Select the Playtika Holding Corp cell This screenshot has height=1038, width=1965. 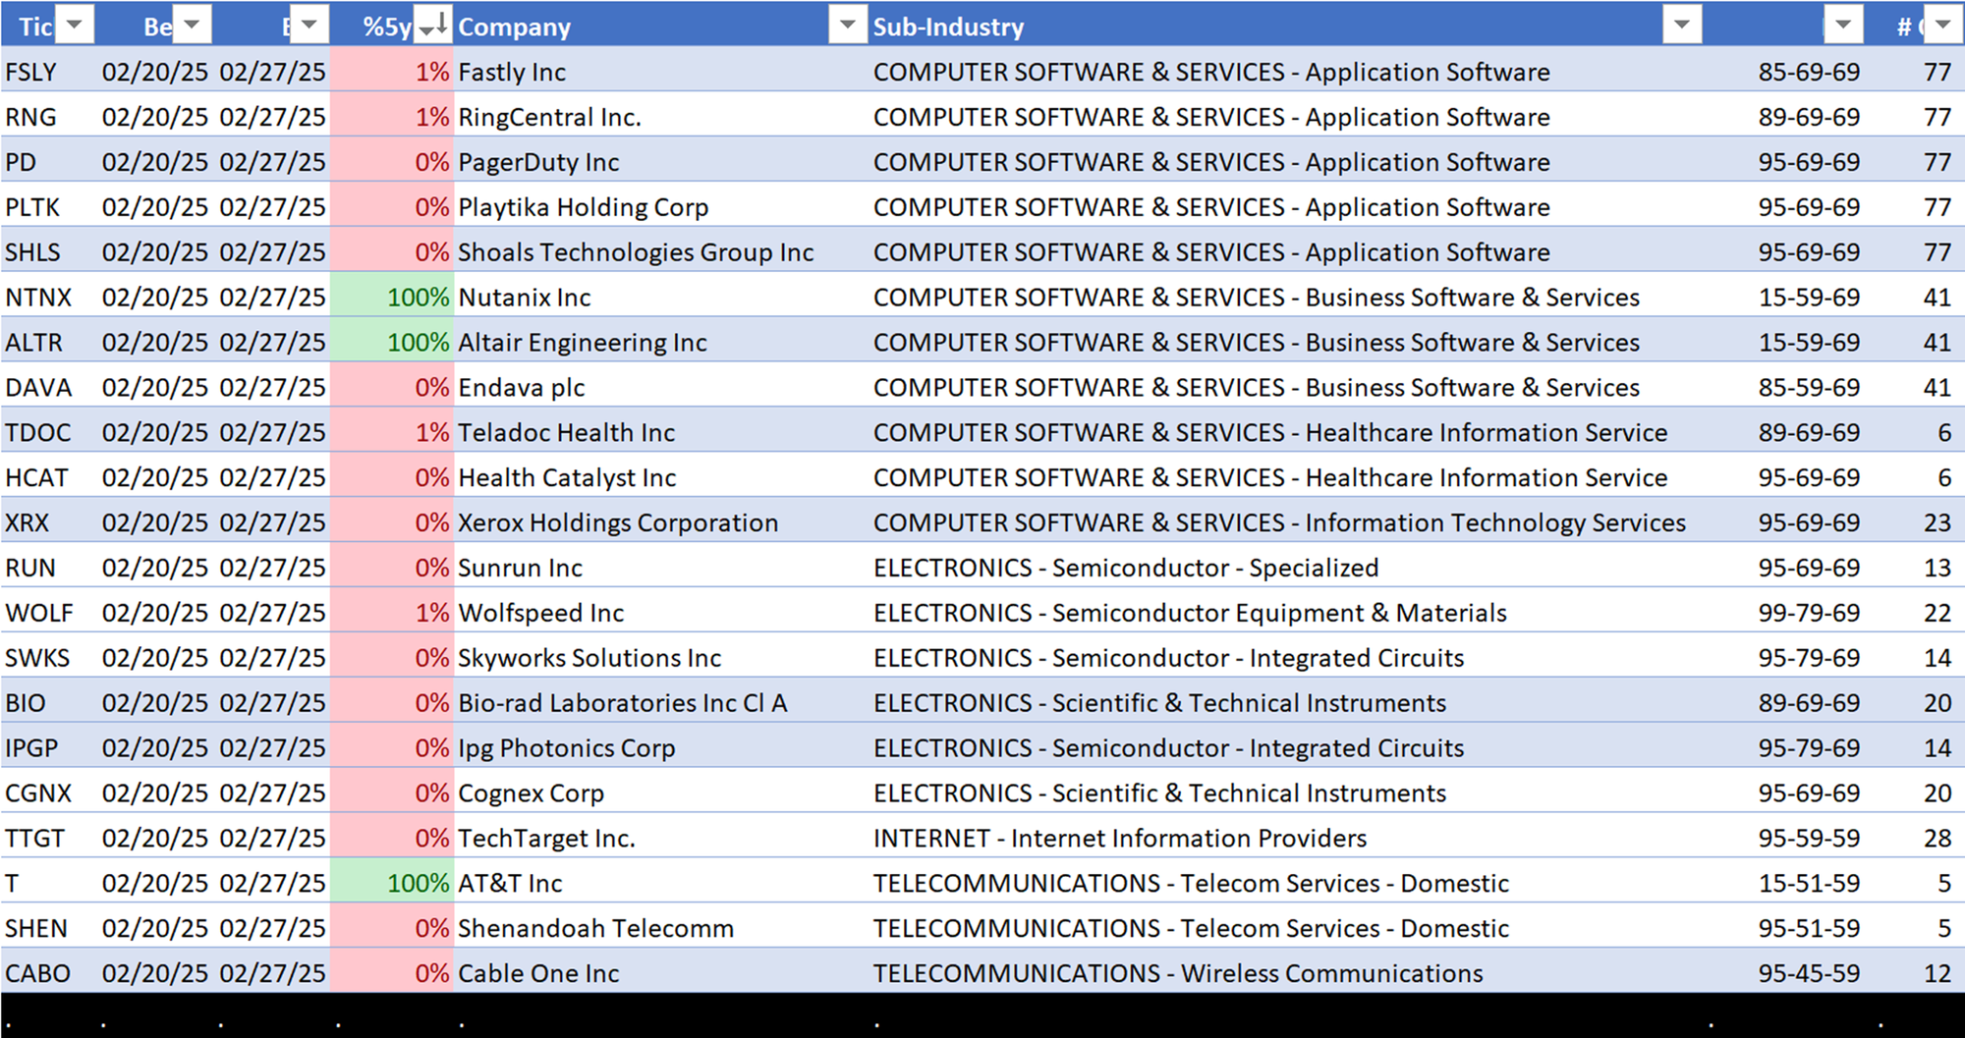tap(661, 207)
